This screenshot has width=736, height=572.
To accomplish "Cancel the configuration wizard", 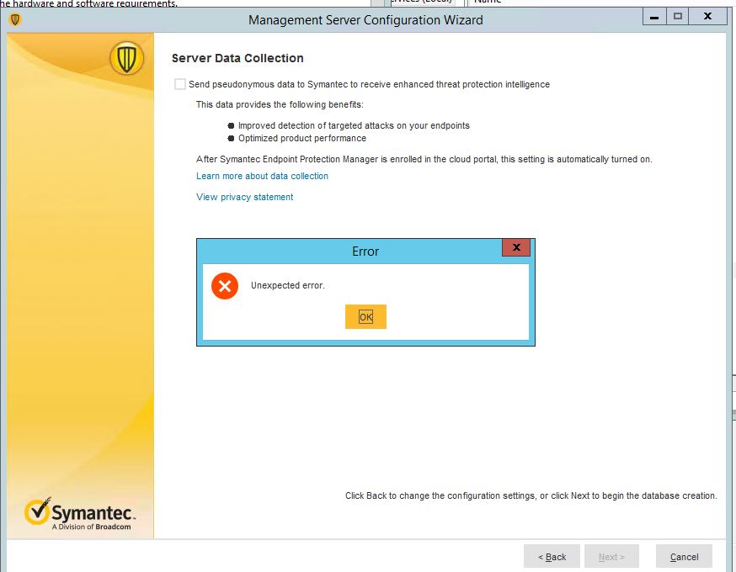I will click(x=684, y=557).
